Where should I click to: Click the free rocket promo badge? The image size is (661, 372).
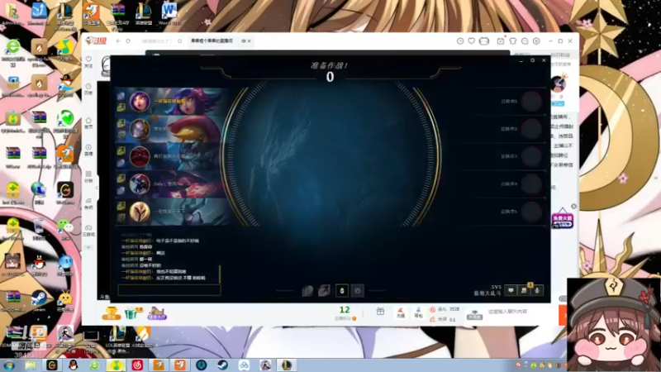(563, 219)
